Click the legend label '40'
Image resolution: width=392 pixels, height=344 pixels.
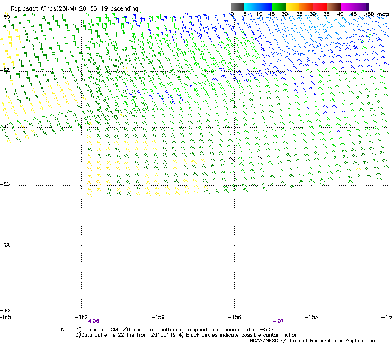point(340,14)
